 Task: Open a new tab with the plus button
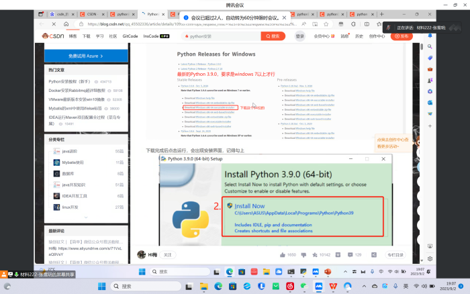382,14
